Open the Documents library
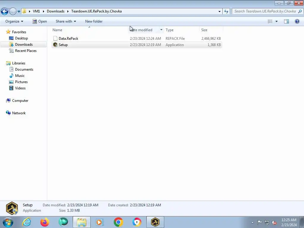 click(24, 69)
